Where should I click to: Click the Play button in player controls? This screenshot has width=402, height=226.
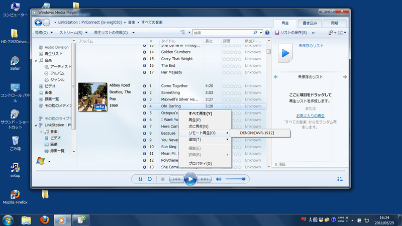tap(190, 179)
